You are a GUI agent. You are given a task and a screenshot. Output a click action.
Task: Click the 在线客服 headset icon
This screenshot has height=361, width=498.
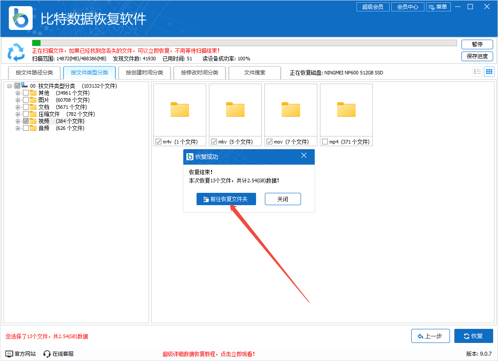(47, 354)
